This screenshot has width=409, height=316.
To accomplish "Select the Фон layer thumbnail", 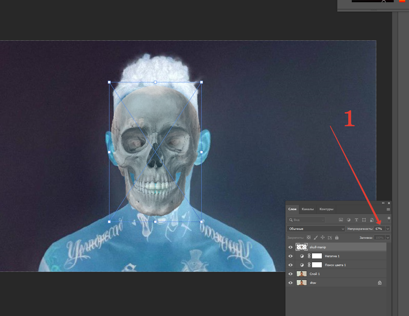I will coord(302,283).
